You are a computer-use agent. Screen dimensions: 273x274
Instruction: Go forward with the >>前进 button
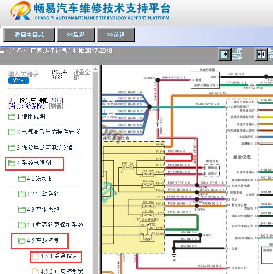116,35
